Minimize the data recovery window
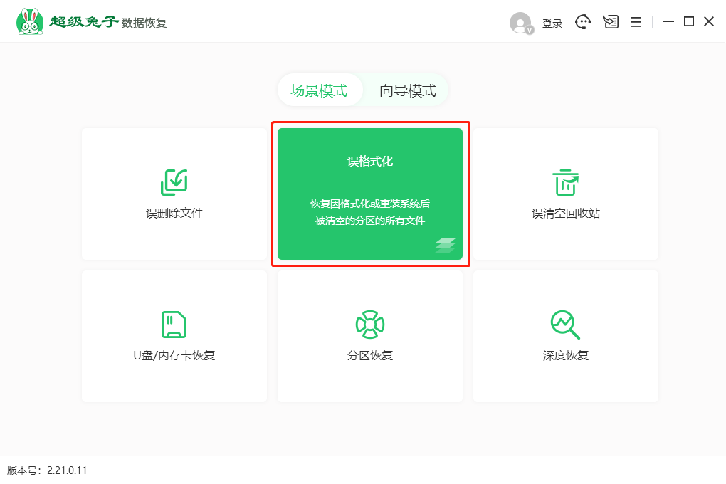 668,22
